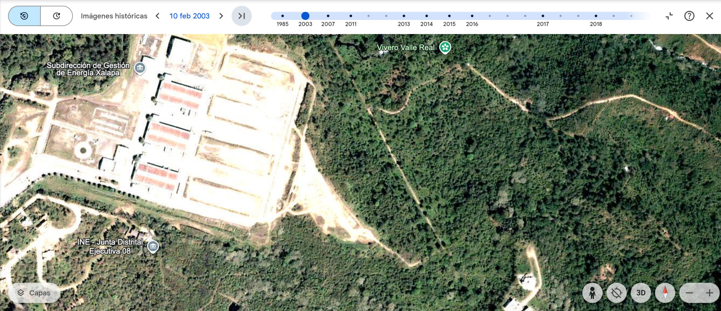Open the help question mark icon
Viewport: 721px width, 311px height.
tap(689, 16)
